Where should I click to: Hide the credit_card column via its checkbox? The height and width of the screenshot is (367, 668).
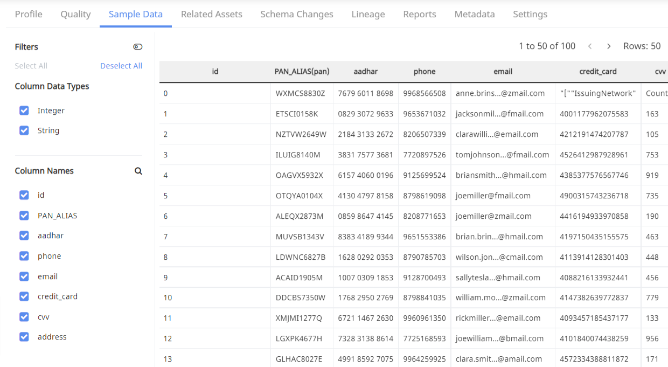coord(24,296)
